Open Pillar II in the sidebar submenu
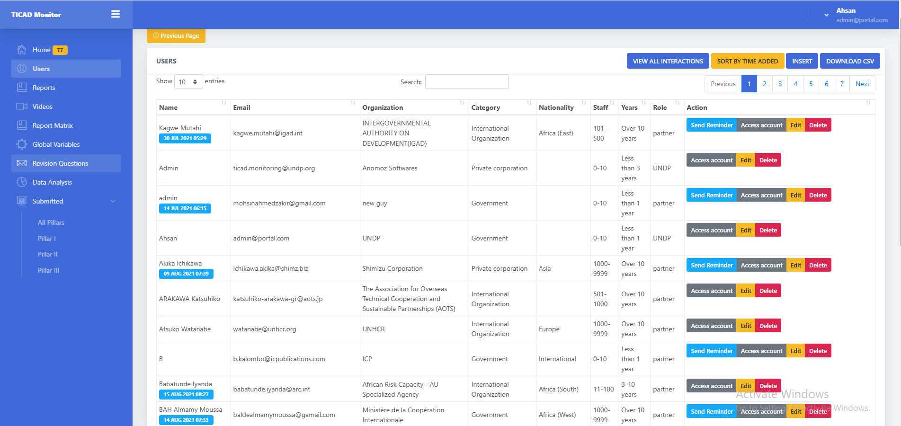Viewport: 901px width, 426px height. (x=47, y=254)
